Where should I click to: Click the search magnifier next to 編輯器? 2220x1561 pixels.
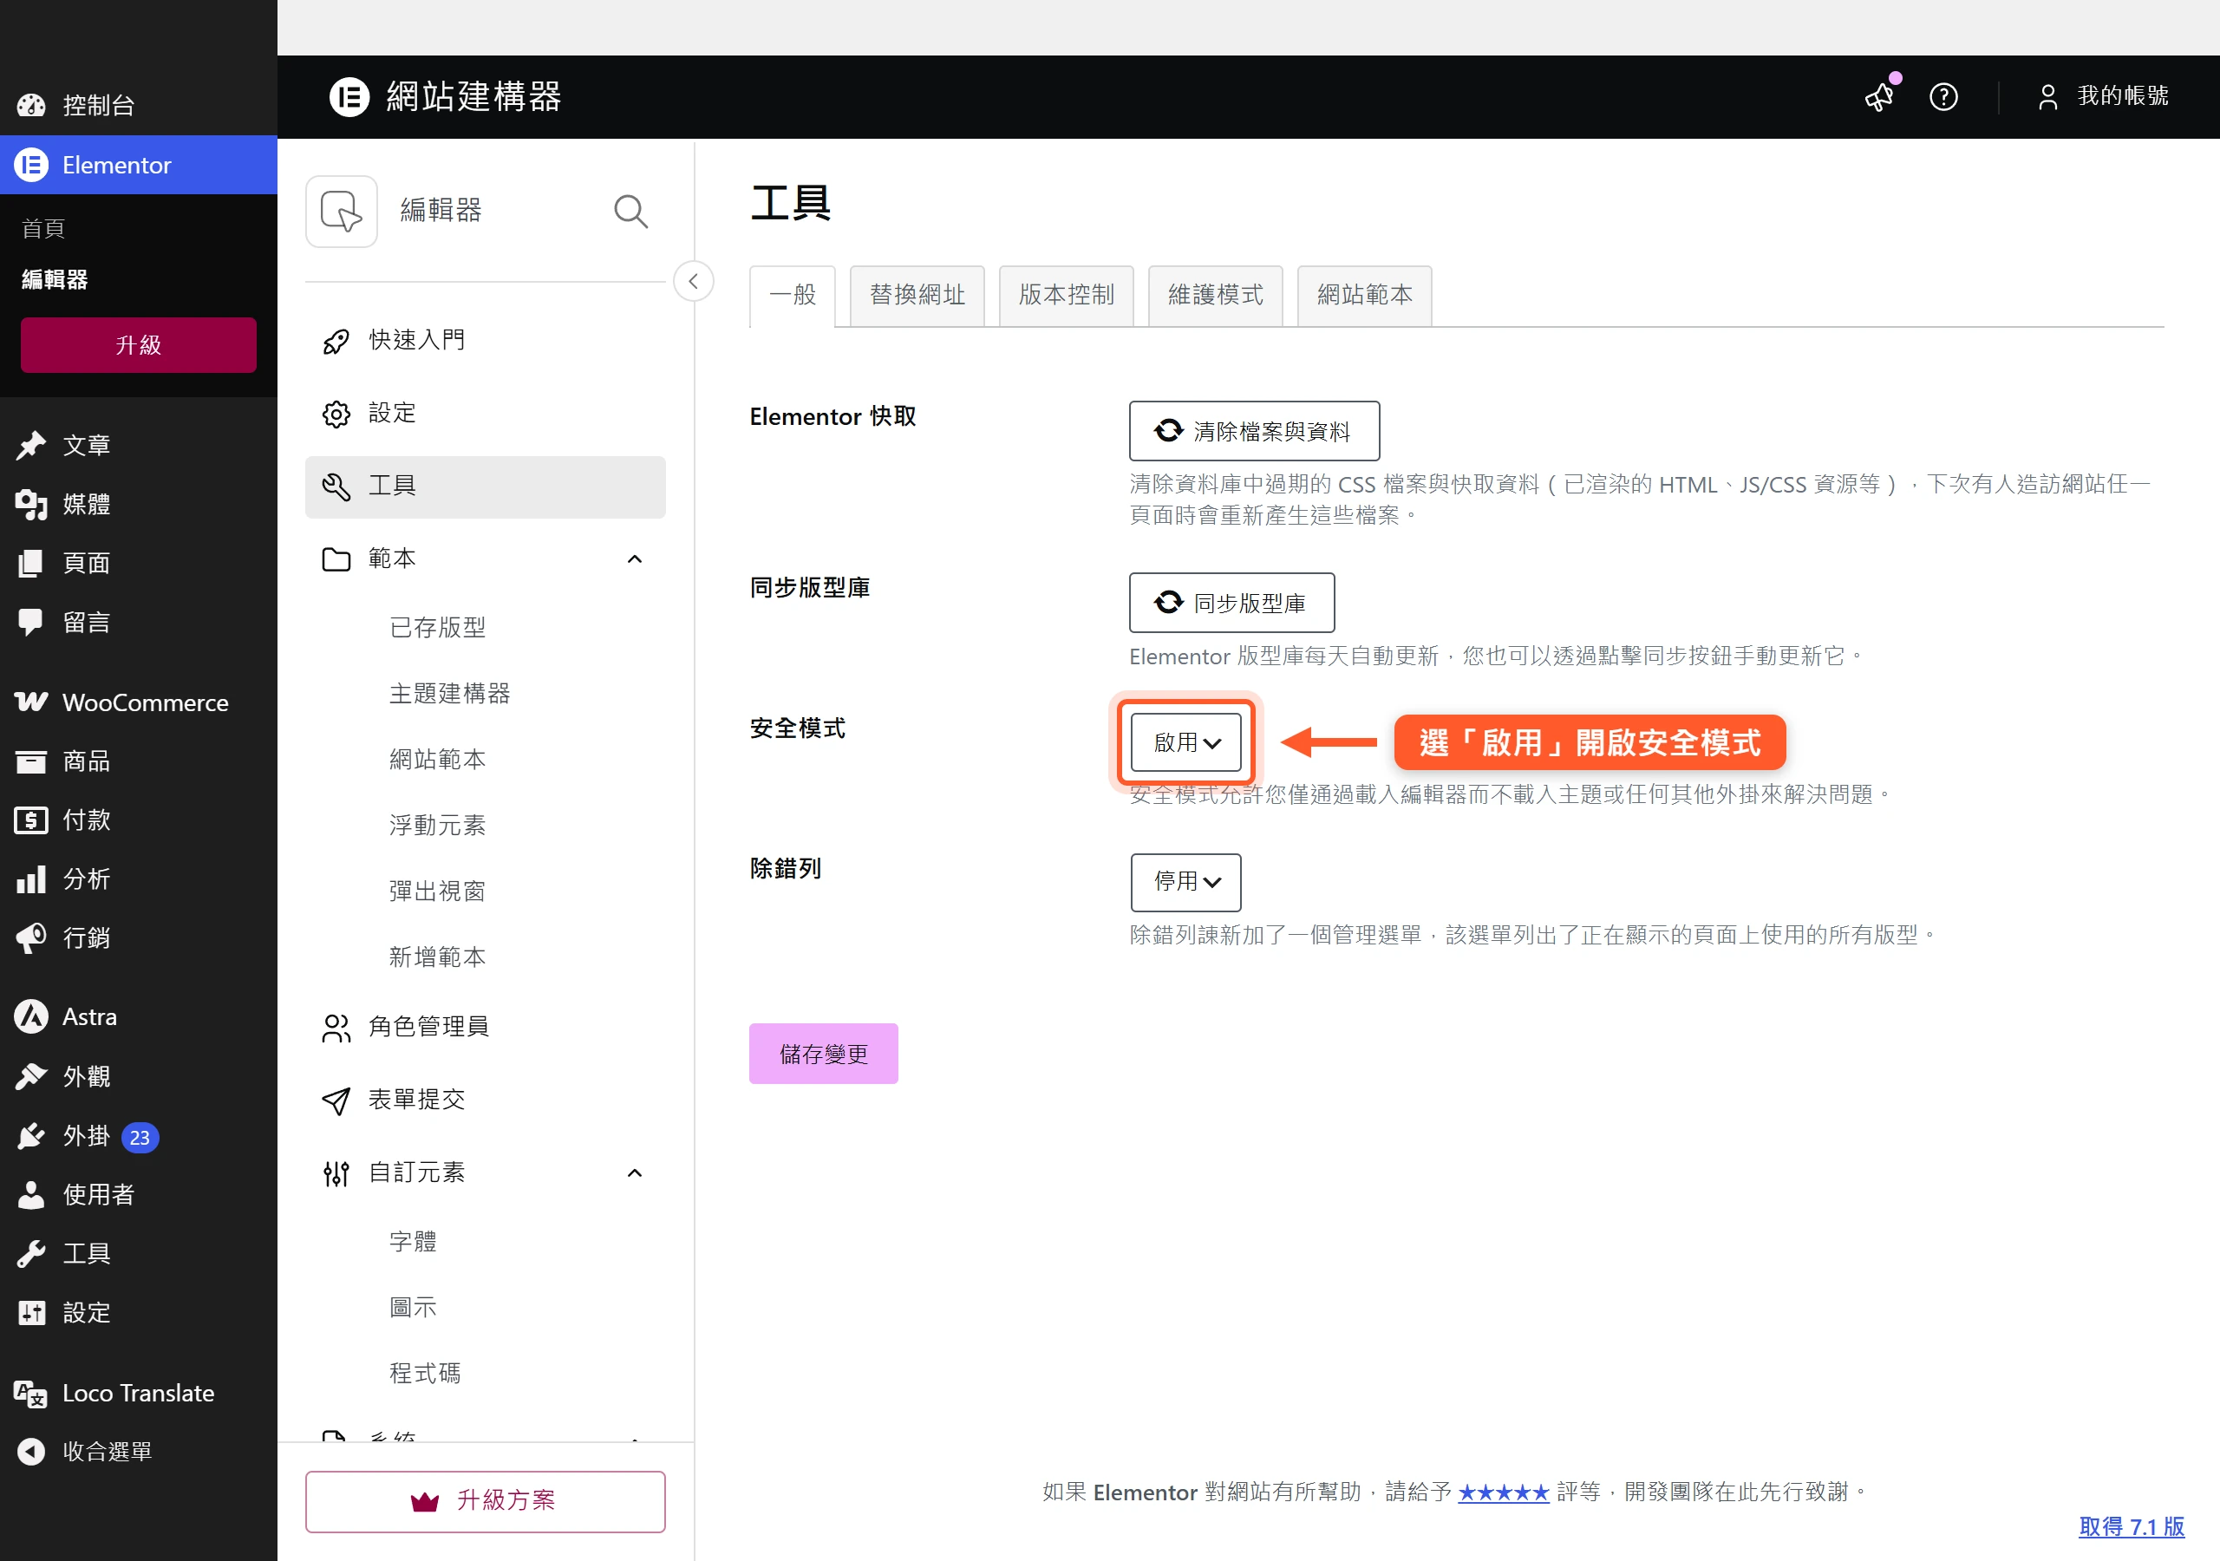(630, 211)
